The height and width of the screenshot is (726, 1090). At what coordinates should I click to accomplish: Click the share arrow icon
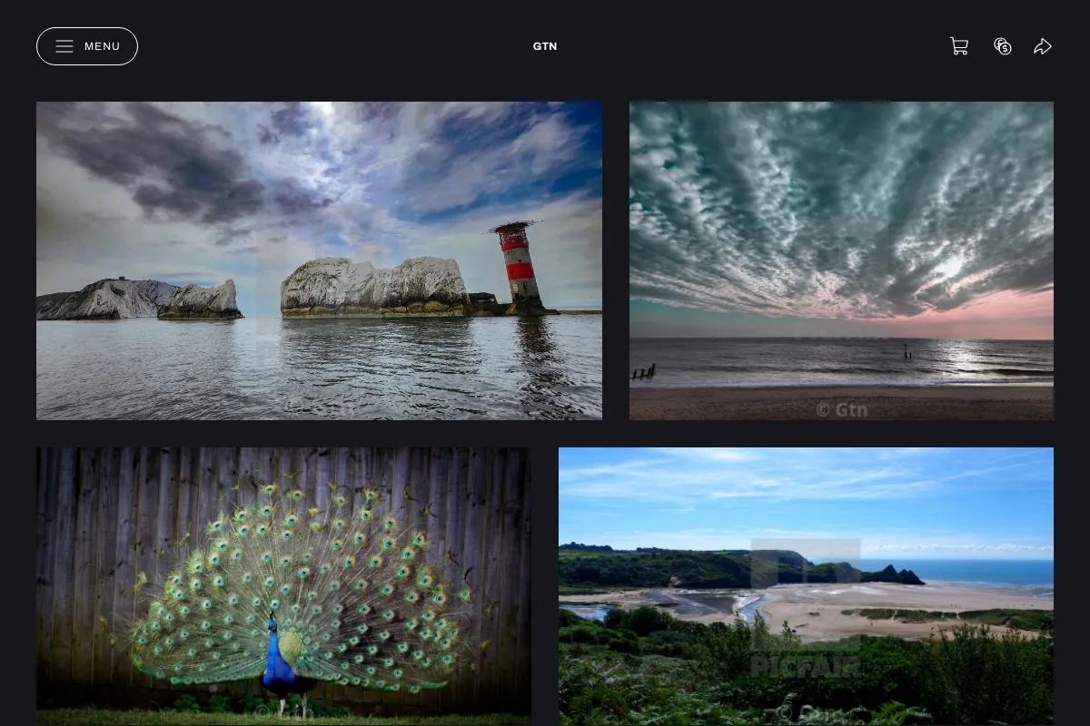(x=1043, y=46)
